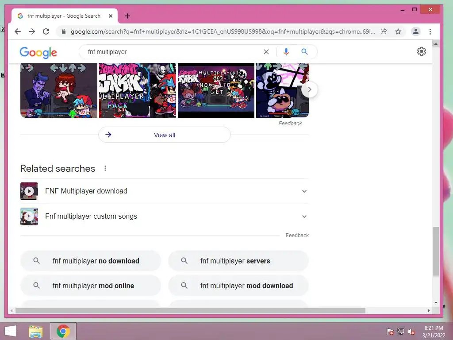Image resolution: width=453 pixels, height=340 pixels.
Task: Search fnf multiplayer servers suggestion
Action: [238, 261]
